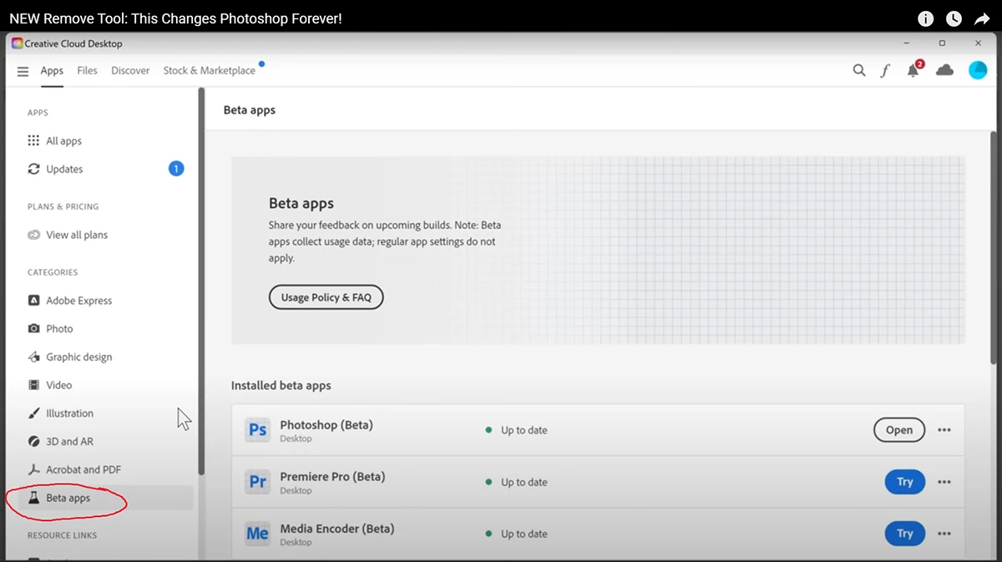Click the Updates count badge 1
This screenshot has width=1002, height=562.
coord(176,169)
